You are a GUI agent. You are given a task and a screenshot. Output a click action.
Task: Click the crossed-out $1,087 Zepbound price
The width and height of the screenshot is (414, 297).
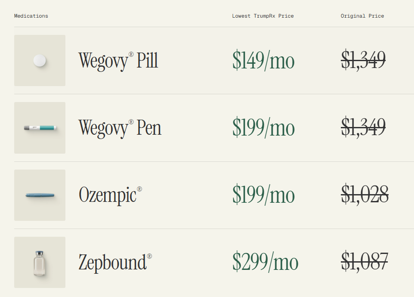(x=365, y=263)
